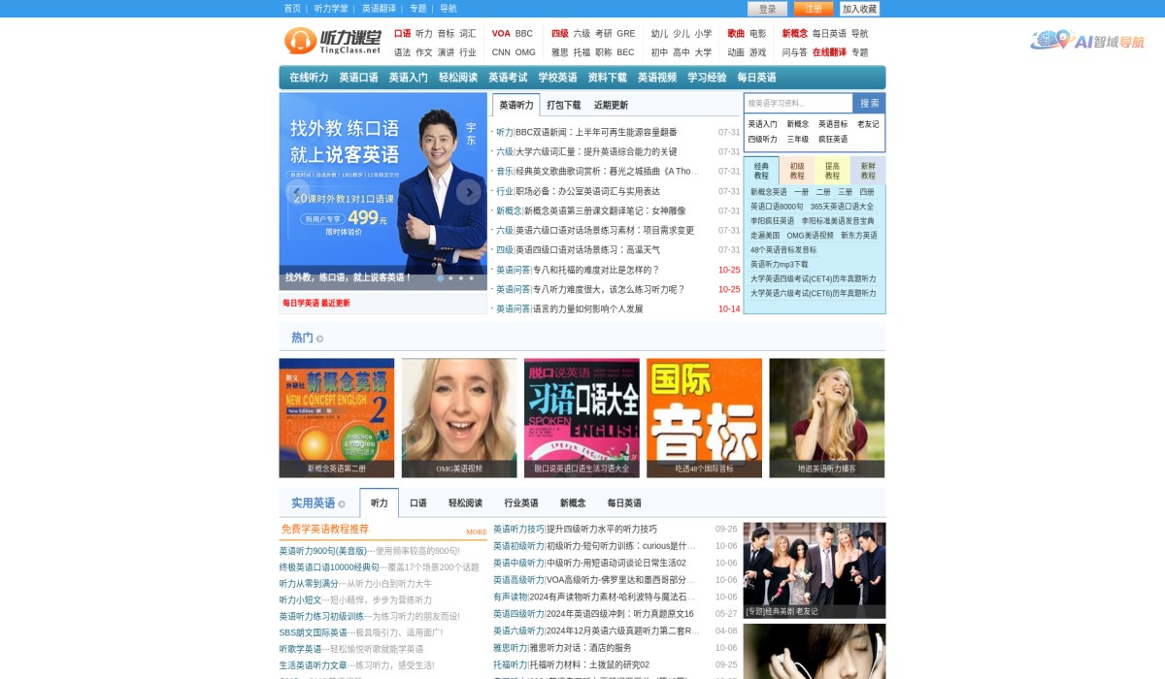Select the 口语 tab under 实用英语
The image size is (1165, 679).
[418, 502]
